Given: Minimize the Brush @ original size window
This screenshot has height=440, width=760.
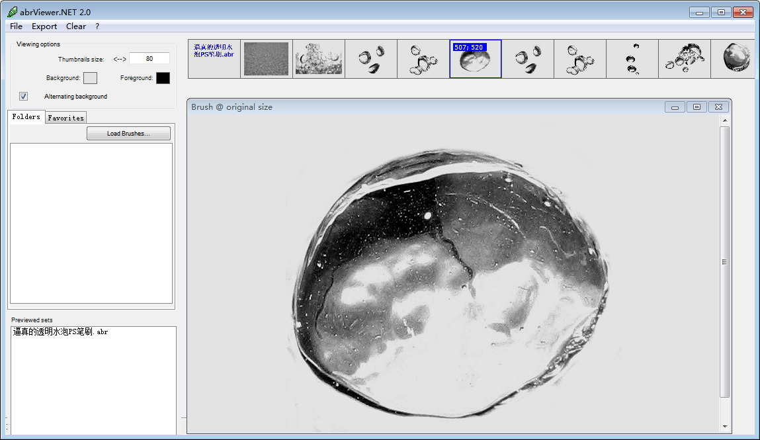Looking at the screenshot, I should point(675,107).
